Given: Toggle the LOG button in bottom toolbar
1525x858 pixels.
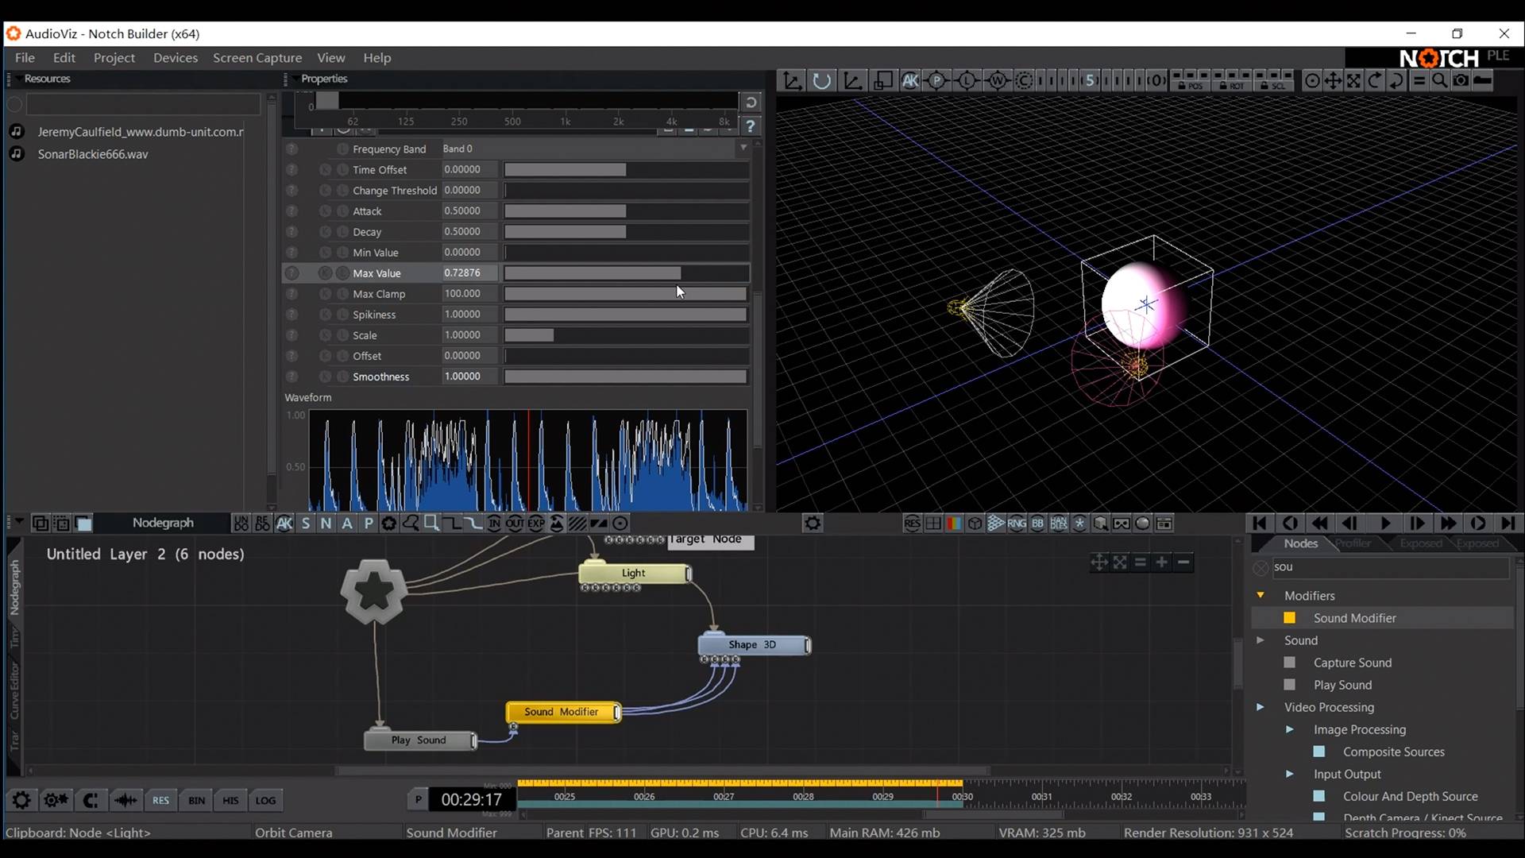Looking at the screenshot, I should (x=265, y=800).
